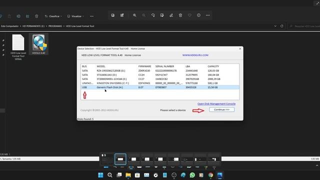This screenshot has height=180, width=320.
Task: Click the CAPACITY column header
Action: coord(213,66)
